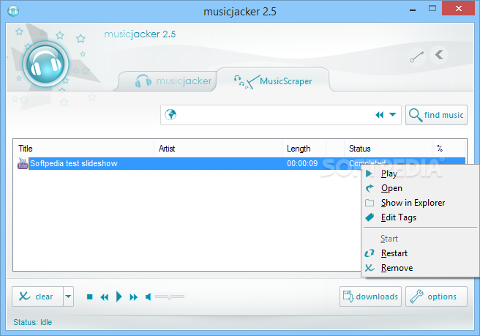The height and width of the screenshot is (336, 480).
Task: Click the 00:00:09 length cell
Action: coord(302,163)
